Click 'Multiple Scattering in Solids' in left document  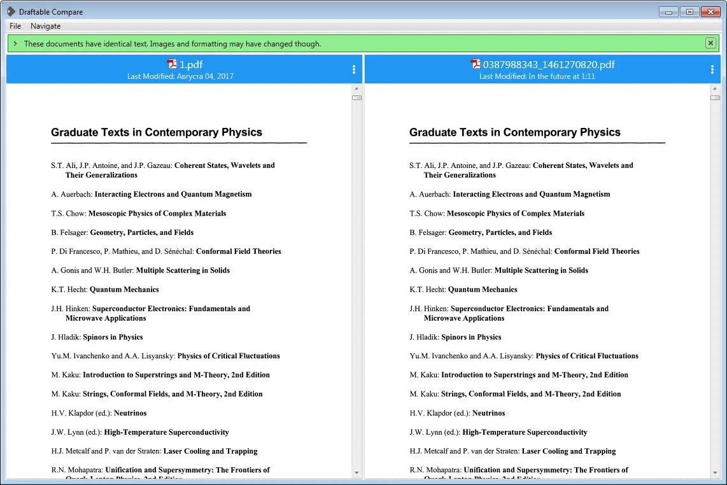(183, 271)
